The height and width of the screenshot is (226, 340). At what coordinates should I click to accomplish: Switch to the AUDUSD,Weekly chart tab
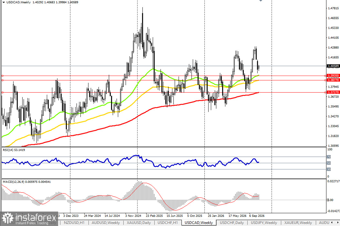105,222
